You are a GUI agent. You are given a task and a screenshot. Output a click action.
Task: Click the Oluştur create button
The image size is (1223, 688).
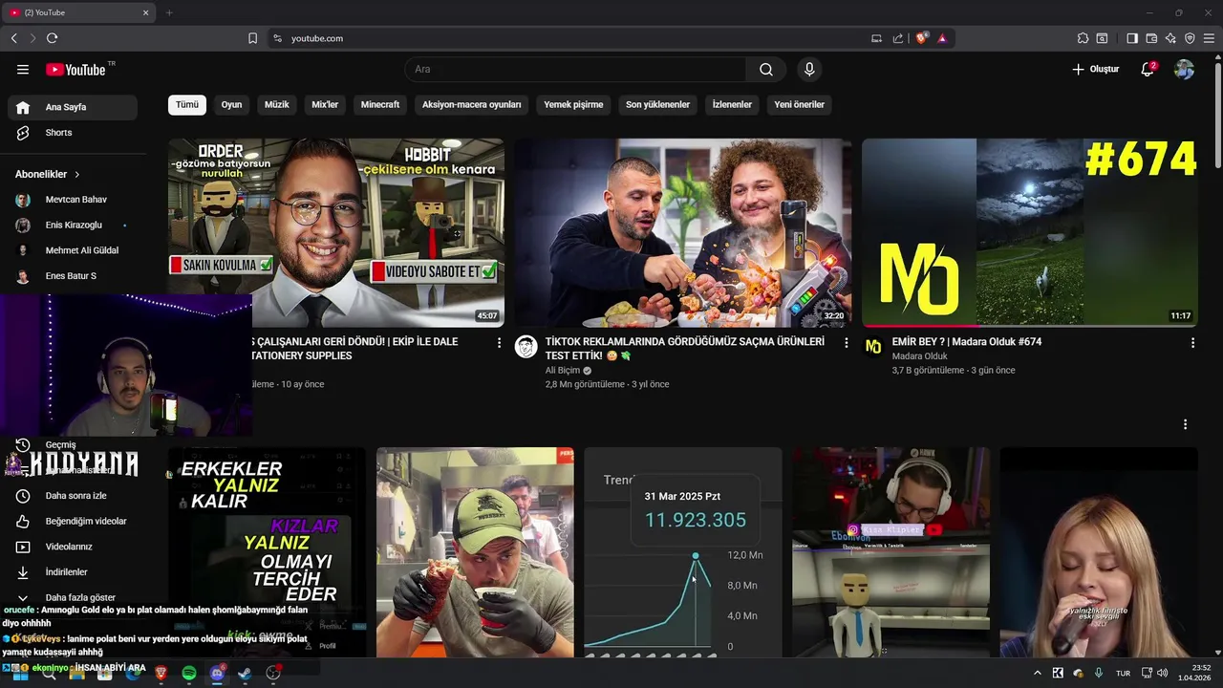[1095, 69]
